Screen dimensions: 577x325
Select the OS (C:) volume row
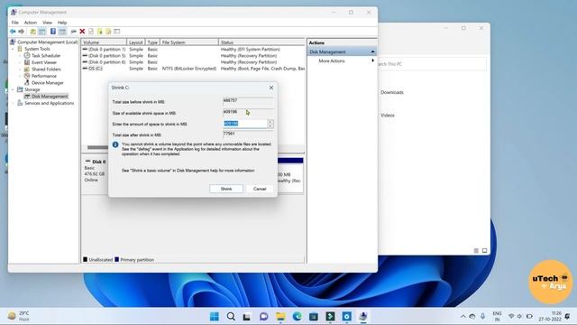click(x=193, y=69)
